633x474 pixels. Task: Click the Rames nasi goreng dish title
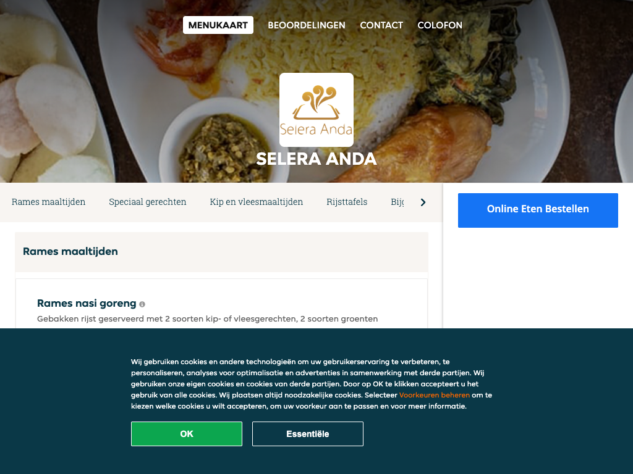click(87, 303)
